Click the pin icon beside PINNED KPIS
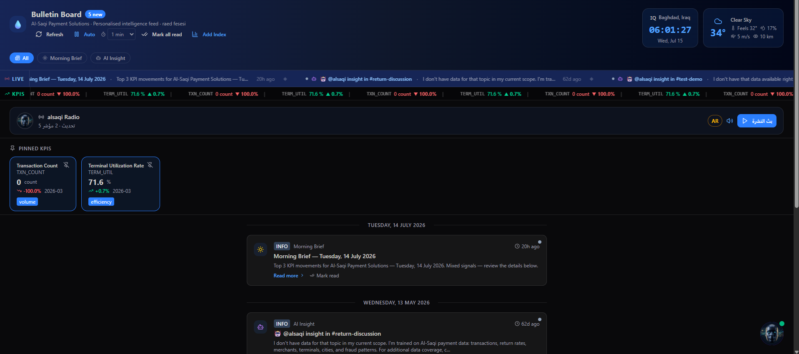The height and width of the screenshot is (354, 799). [x=13, y=148]
